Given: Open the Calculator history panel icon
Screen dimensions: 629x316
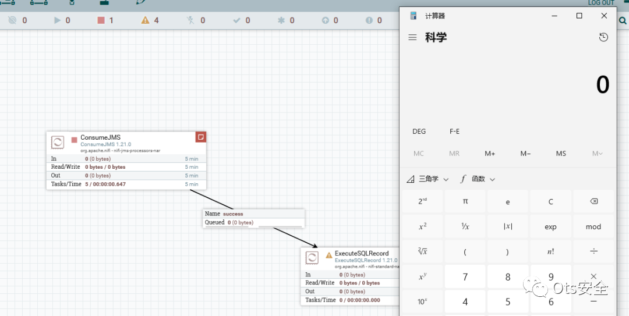Looking at the screenshot, I should (x=603, y=37).
